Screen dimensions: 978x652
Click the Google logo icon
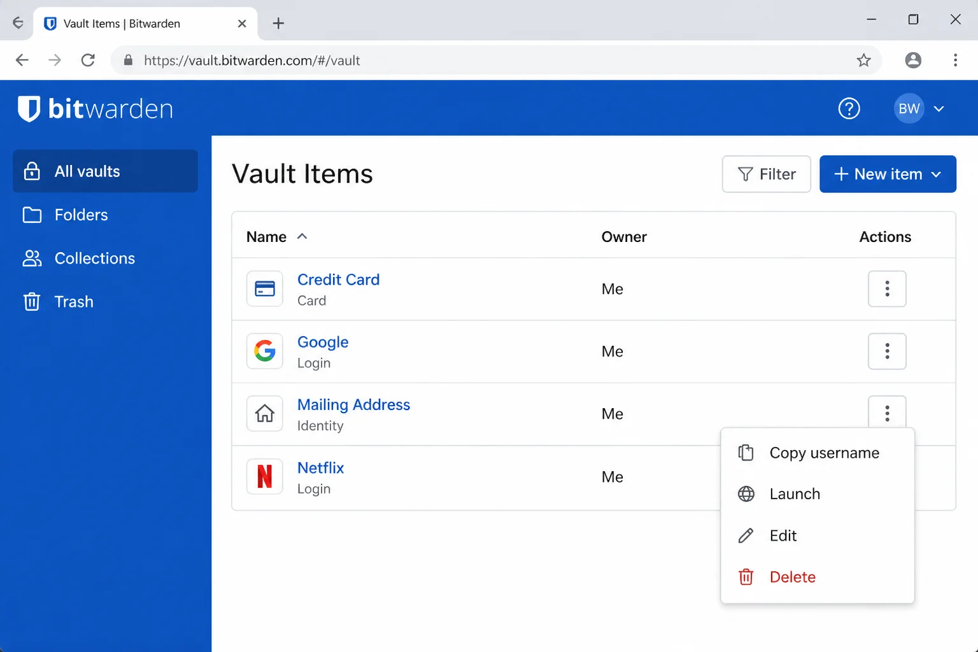pos(265,351)
